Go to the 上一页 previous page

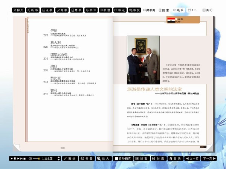click(x=192, y=158)
